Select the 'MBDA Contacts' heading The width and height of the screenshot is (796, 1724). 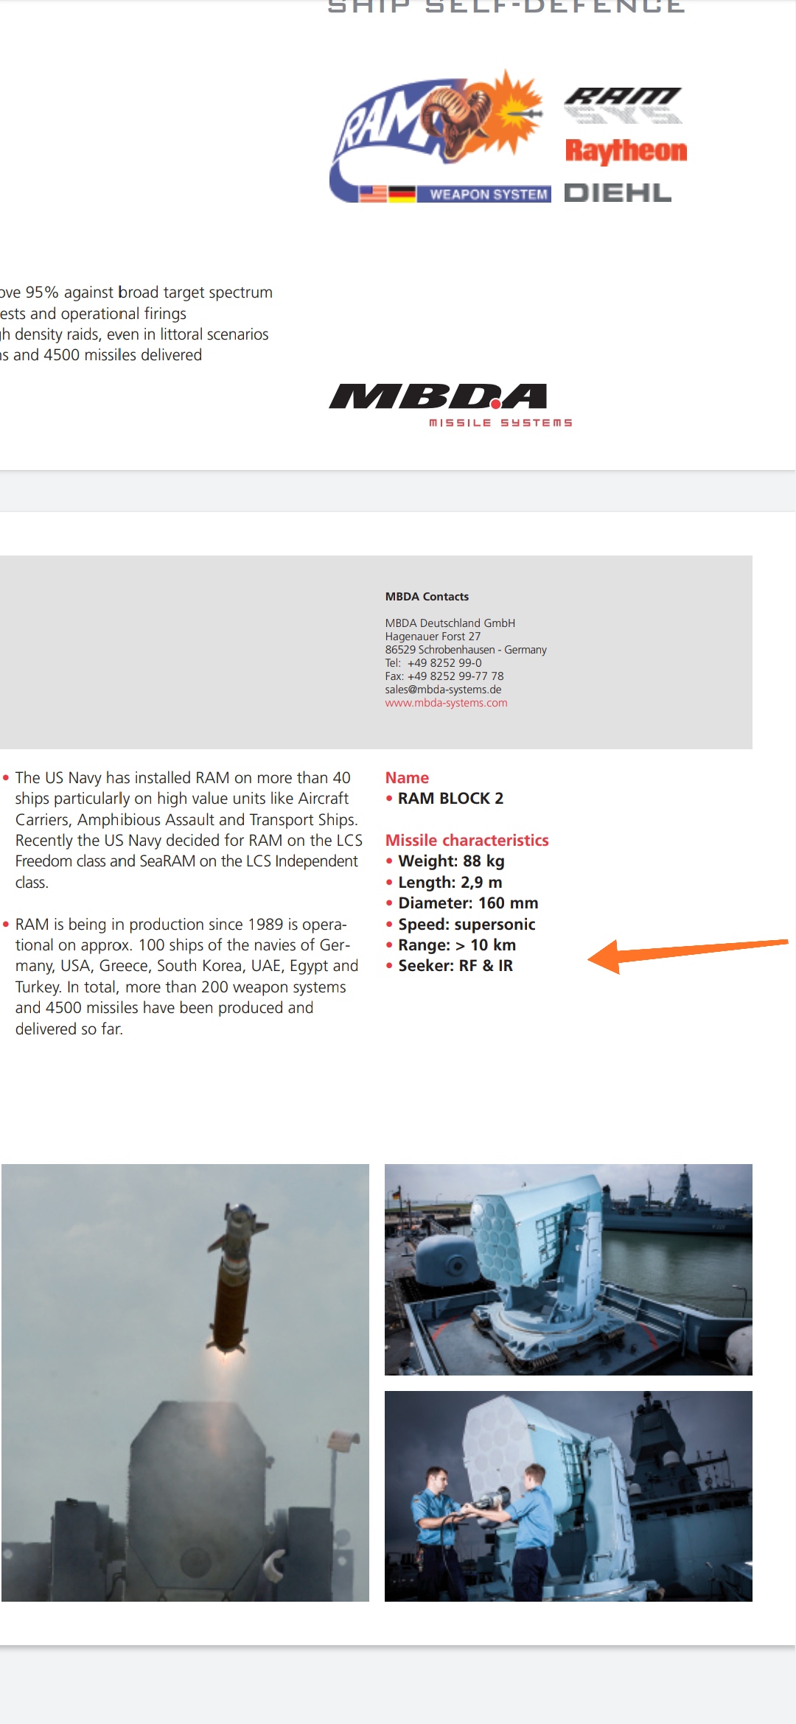427,597
